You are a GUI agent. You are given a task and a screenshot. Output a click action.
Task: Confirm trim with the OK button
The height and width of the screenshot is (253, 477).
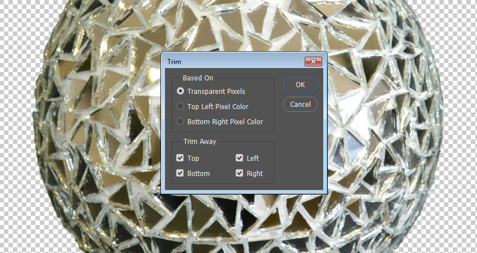pyautogui.click(x=300, y=85)
